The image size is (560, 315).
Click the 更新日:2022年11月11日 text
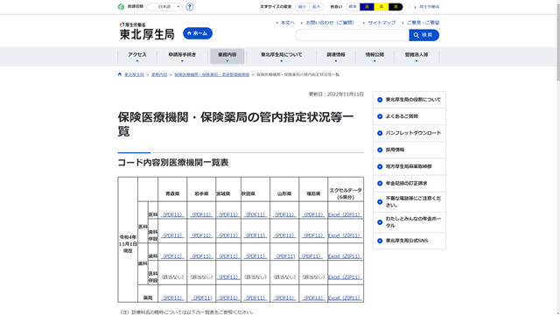[x=336, y=94]
